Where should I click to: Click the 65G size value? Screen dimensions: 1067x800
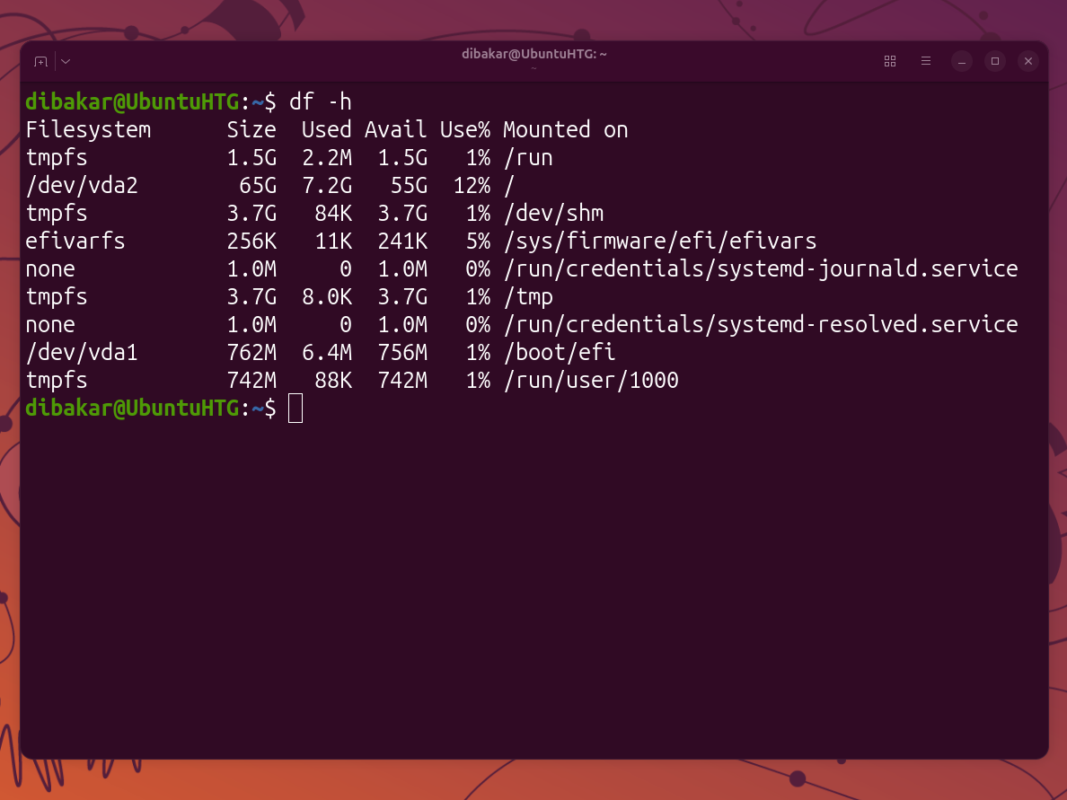258,186
